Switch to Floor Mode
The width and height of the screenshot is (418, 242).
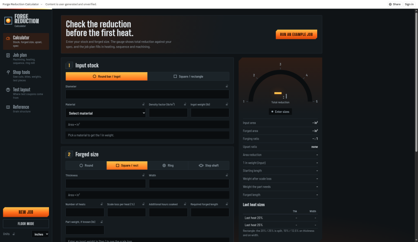point(26,224)
